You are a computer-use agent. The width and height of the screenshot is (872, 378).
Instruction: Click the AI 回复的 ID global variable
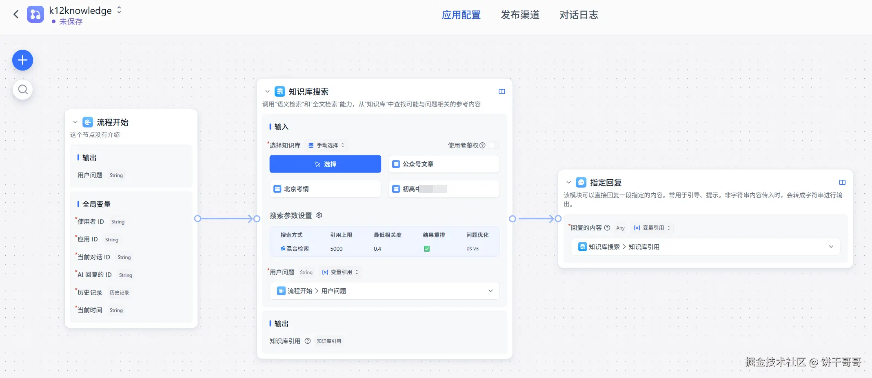[x=94, y=275]
